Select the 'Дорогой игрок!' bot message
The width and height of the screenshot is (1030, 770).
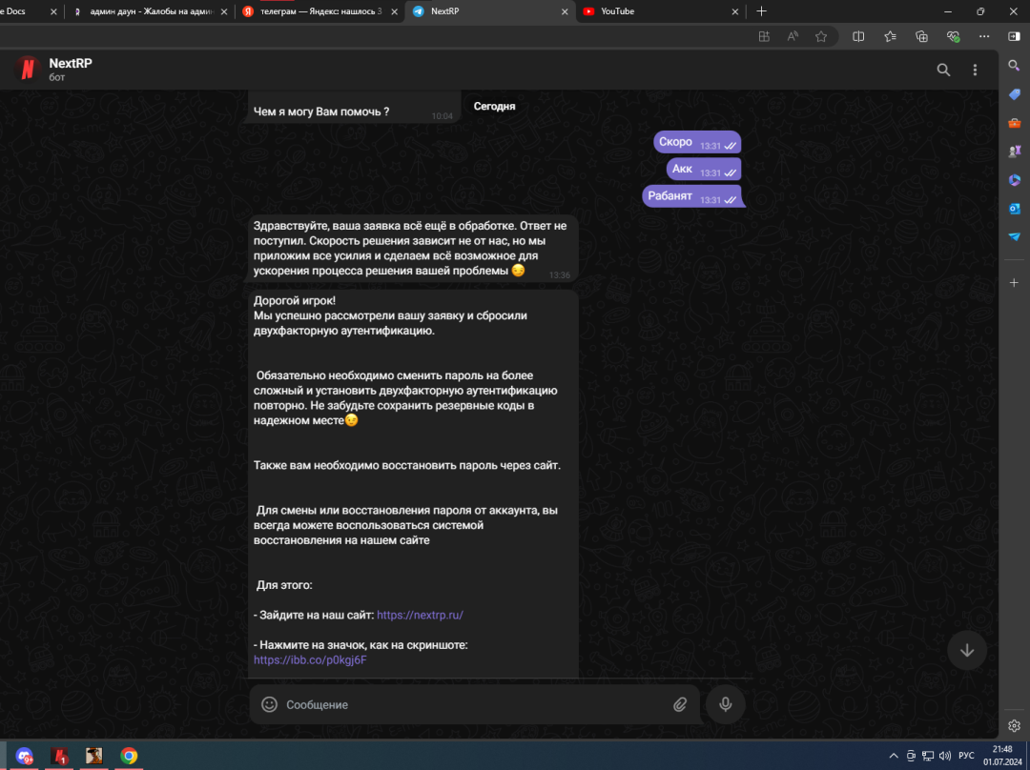click(x=413, y=484)
